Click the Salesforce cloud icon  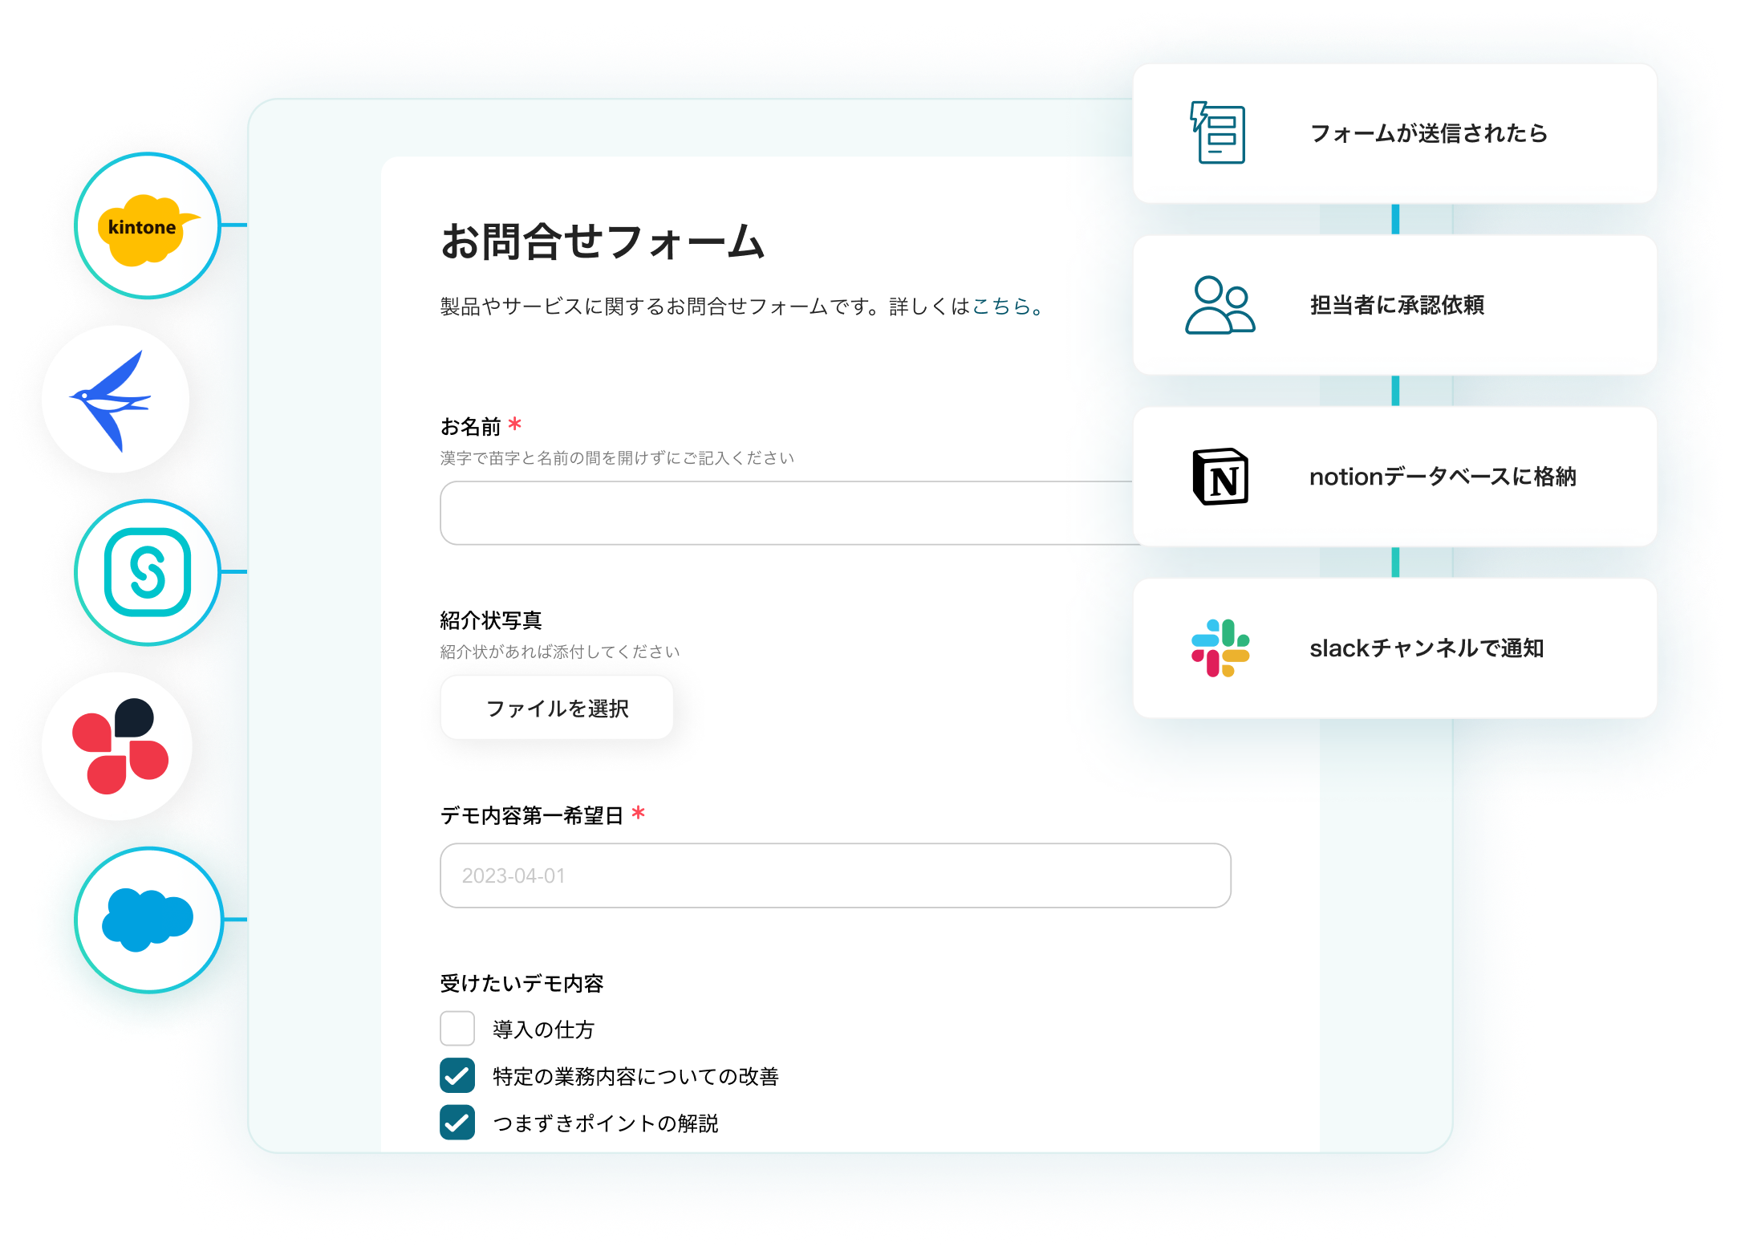[148, 919]
